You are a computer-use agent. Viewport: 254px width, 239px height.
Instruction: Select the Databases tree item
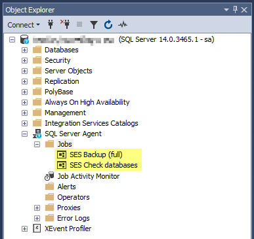point(62,50)
